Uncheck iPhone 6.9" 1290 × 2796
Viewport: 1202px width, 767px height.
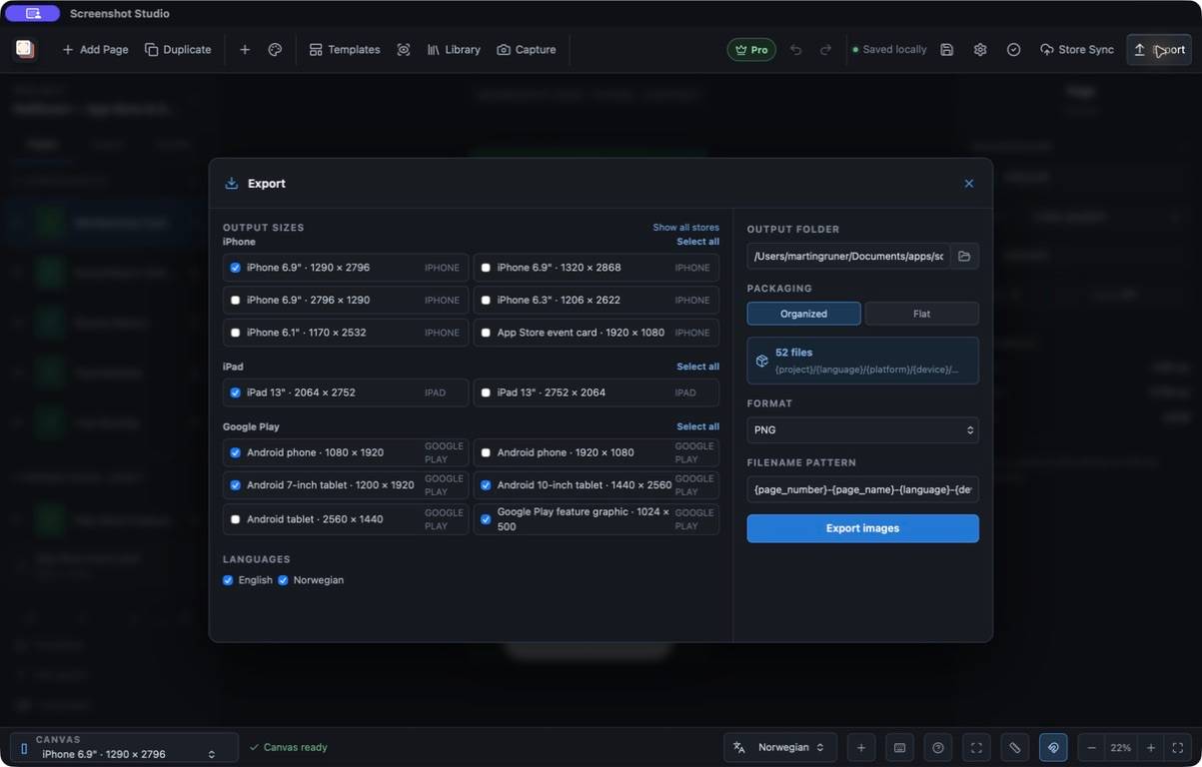pyautogui.click(x=235, y=268)
